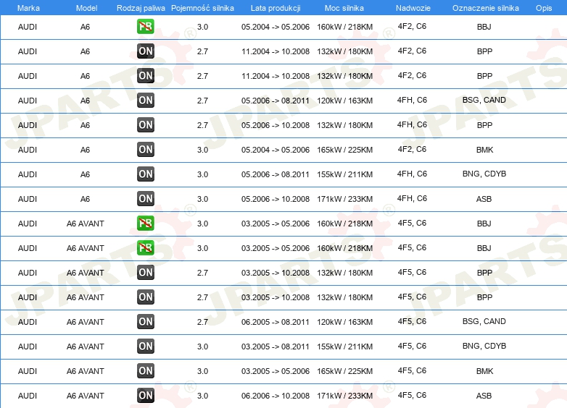Click 171kW / 233KM power in A6 AVANT row
The height and width of the screenshot is (408, 567).
point(344,396)
